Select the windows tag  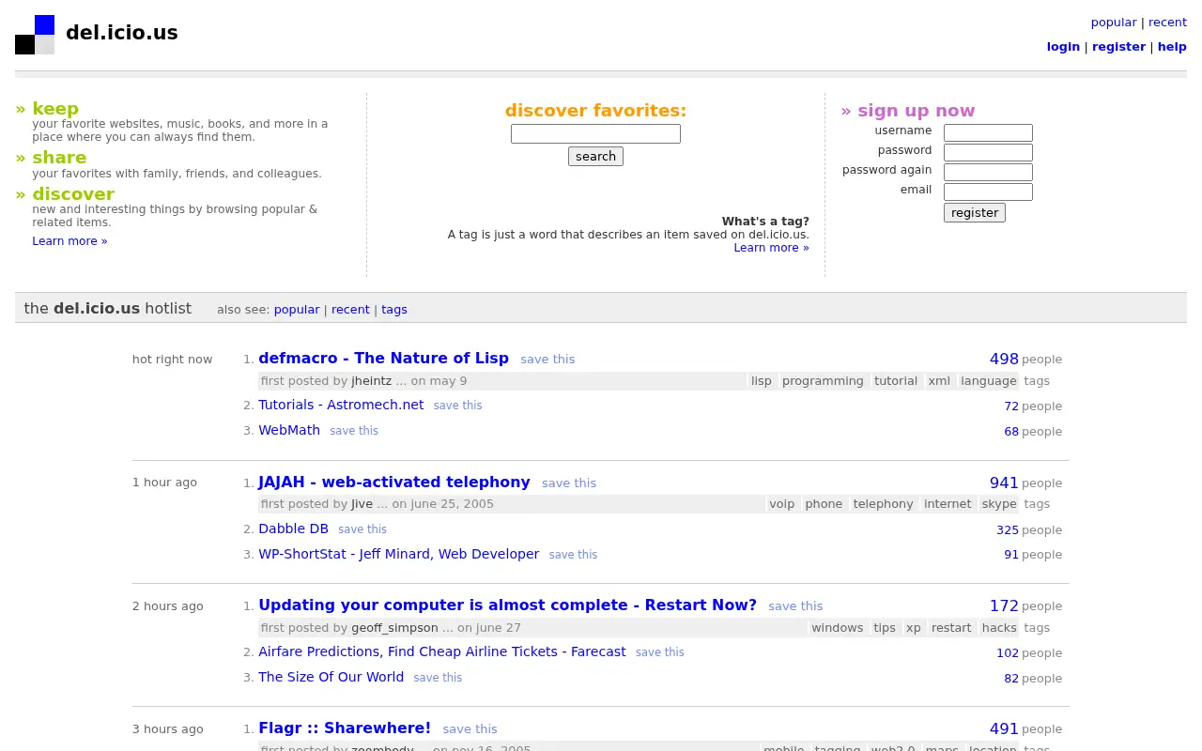837,628
